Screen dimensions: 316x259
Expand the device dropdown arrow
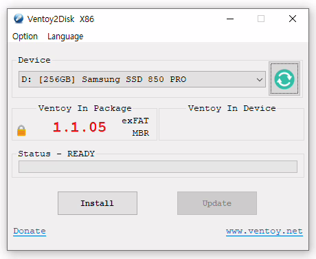(x=260, y=79)
